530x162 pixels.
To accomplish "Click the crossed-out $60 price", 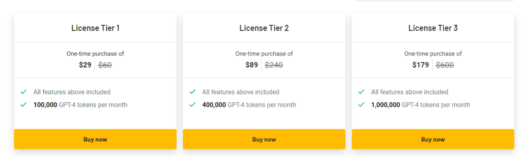I will [x=105, y=65].
